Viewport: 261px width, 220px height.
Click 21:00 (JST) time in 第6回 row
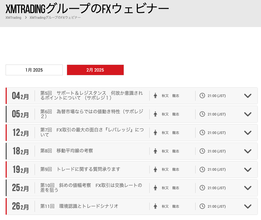coord(216,114)
